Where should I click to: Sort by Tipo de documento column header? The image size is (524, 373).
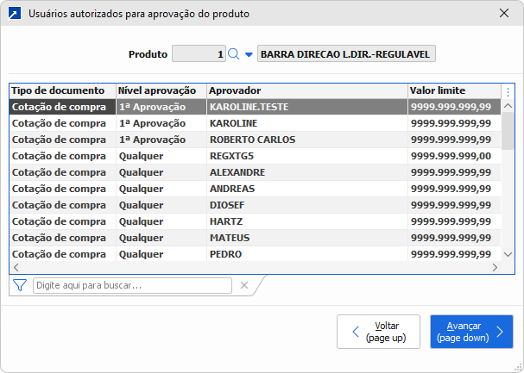coord(62,90)
